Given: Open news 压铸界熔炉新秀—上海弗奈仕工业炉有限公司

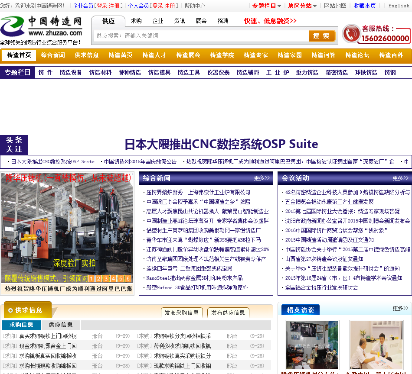Looking at the screenshot, I should [198, 193].
